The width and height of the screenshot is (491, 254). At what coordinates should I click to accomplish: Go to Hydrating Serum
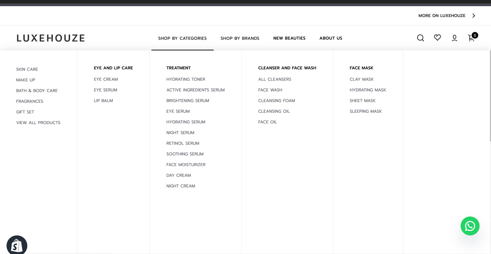pyautogui.click(x=186, y=122)
